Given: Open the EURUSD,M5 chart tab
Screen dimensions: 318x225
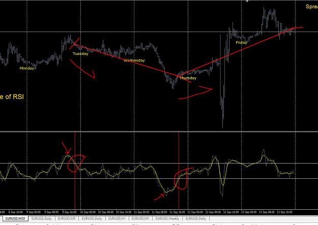Looking at the screenshot, I should click(67, 219).
